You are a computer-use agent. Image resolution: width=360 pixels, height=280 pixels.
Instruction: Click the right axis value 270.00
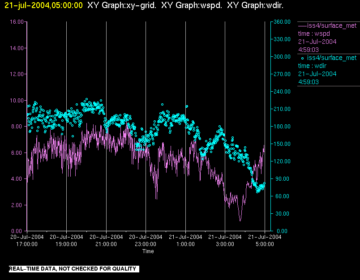pyautogui.click(x=282, y=74)
